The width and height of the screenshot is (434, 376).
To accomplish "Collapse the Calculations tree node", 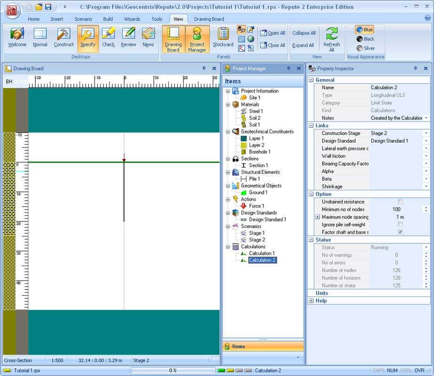I will pos(228,247).
